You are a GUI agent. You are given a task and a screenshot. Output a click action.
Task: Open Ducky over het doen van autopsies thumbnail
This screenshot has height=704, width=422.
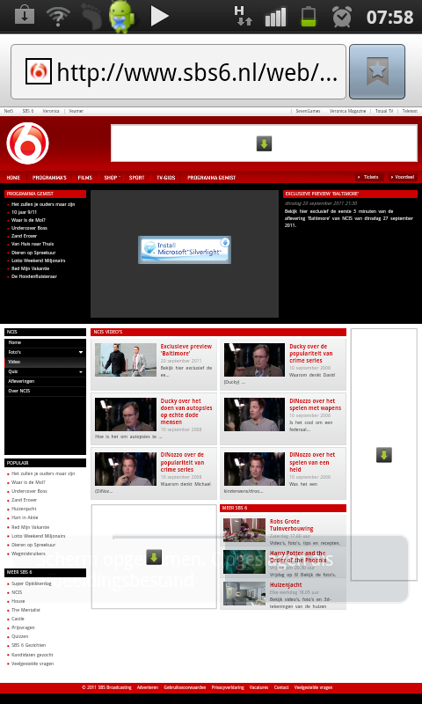(x=126, y=414)
